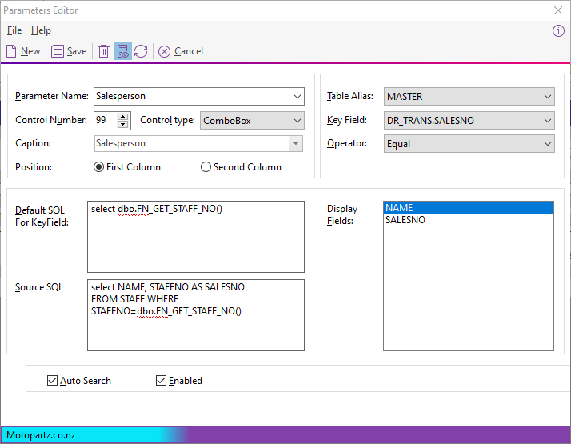The width and height of the screenshot is (571, 444).
Task: Open the Help menu
Action: (41, 30)
